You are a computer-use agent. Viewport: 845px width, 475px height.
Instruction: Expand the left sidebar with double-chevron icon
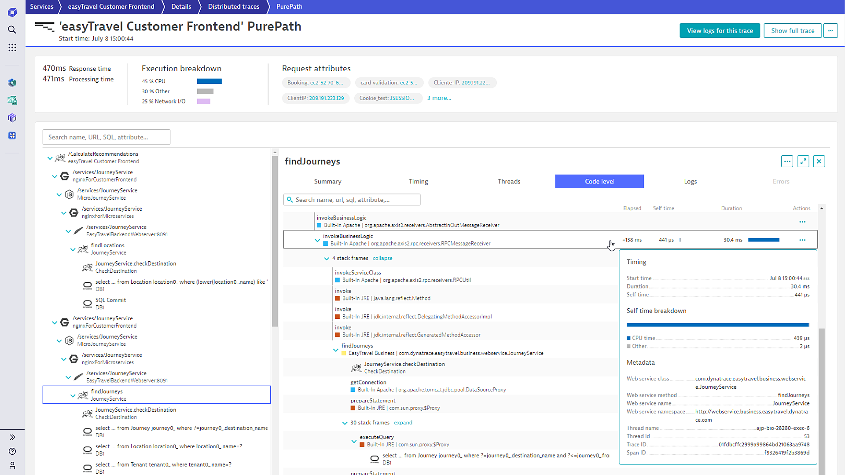(x=12, y=437)
